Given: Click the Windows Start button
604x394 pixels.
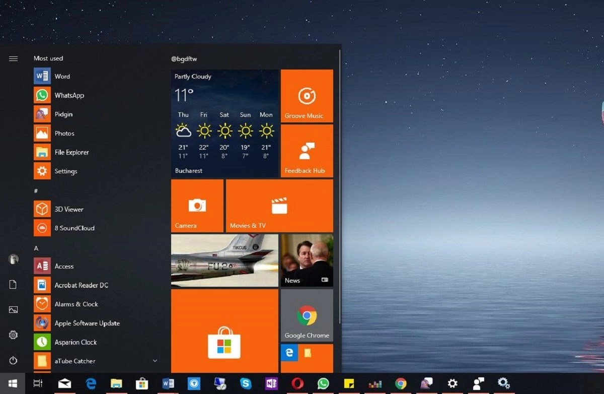Looking at the screenshot, I should pyautogui.click(x=13, y=383).
